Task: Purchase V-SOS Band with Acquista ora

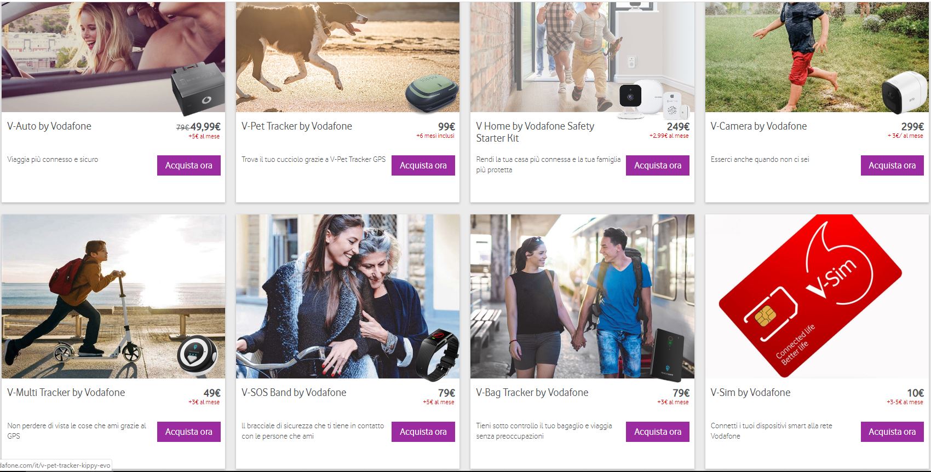Action: [423, 432]
